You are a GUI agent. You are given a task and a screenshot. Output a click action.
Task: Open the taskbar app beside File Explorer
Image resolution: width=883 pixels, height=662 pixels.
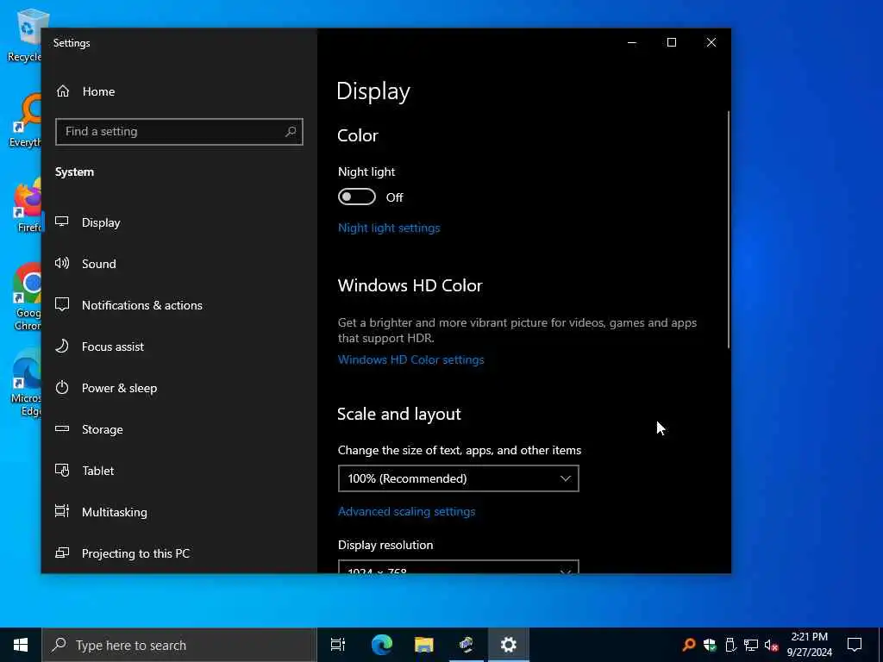(467, 645)
